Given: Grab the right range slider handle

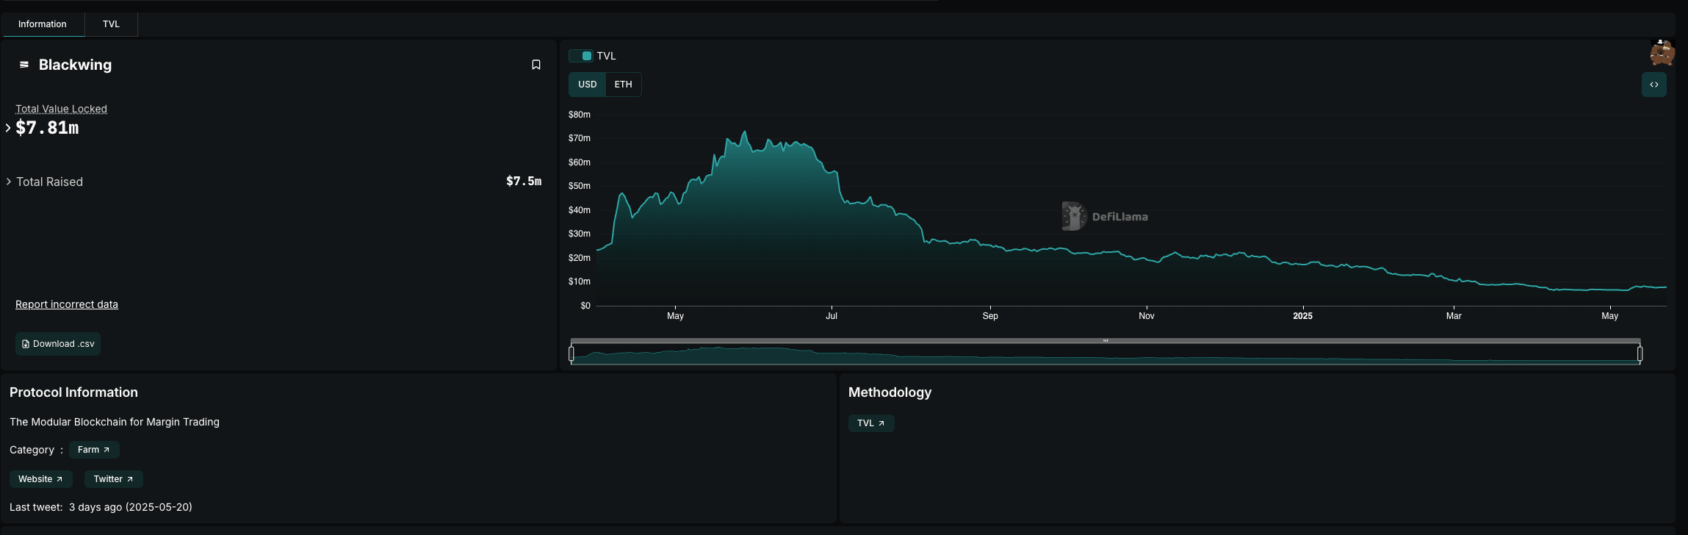Looking at the screenshot, I should click(x=1640, y=354).
